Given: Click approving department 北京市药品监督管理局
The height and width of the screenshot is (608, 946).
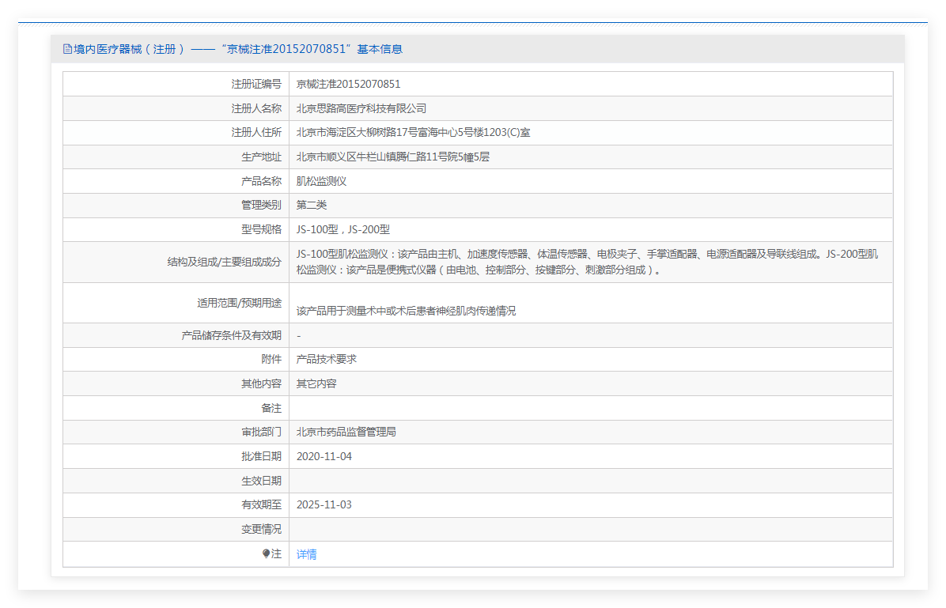Looking at the screenshot, I should (346, 432).
